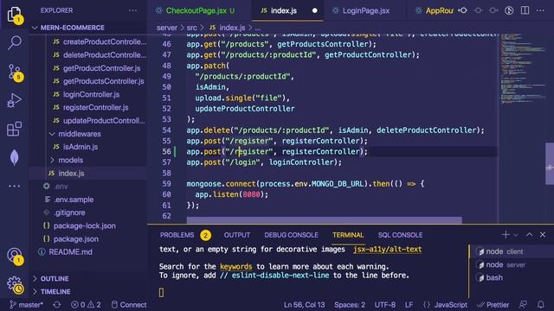Open notifications bell in status bar
The height and width of the screenshot is (311, 554).
coord(540,305)
